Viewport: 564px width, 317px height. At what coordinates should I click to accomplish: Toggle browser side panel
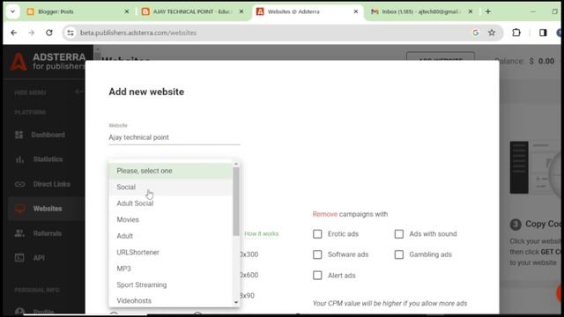tap(543, 33)
